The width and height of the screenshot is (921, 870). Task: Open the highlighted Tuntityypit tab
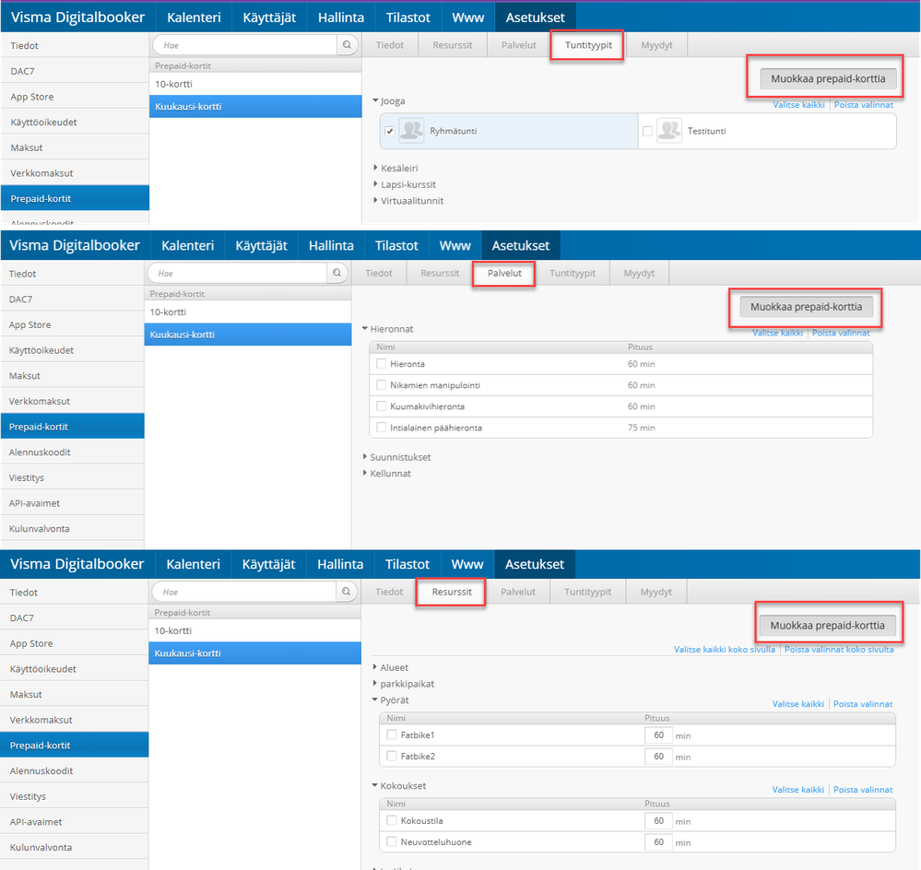pyautogui.click(x=588, y=45)
